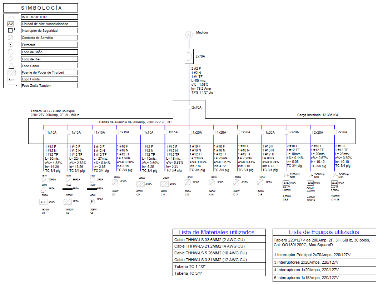This screenshot has width=378, height=284.
Task: Click the A/A symbol in legend
Action: 11,24
